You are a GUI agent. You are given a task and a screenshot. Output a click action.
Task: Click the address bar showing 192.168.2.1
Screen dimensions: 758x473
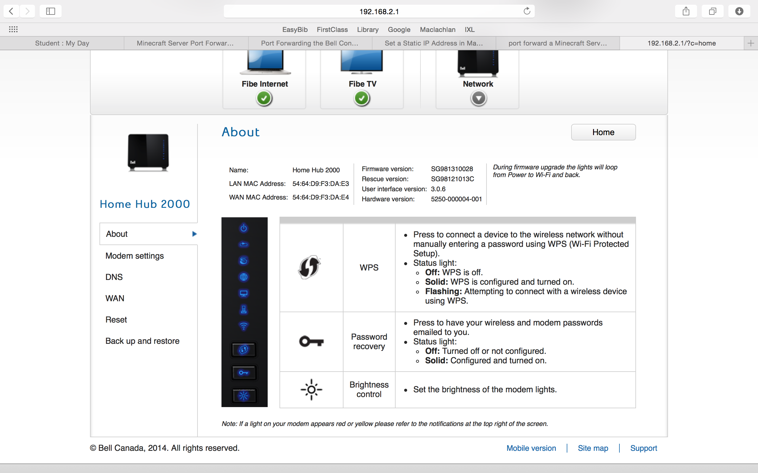pyautogui.click(x=379, y=11)
